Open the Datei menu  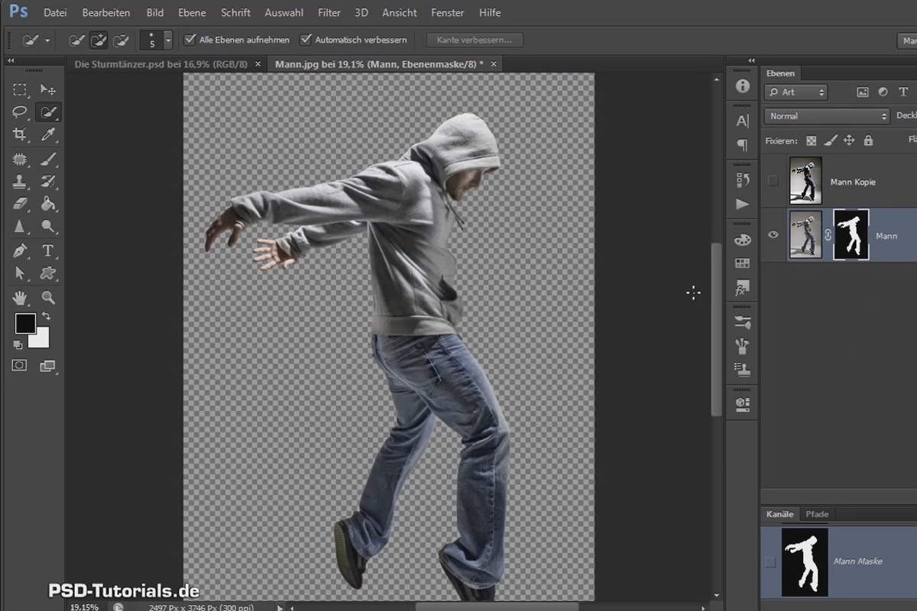55,13
